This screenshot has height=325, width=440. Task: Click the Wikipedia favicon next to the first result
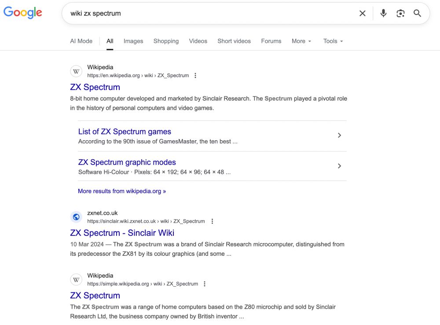[76, 71]
